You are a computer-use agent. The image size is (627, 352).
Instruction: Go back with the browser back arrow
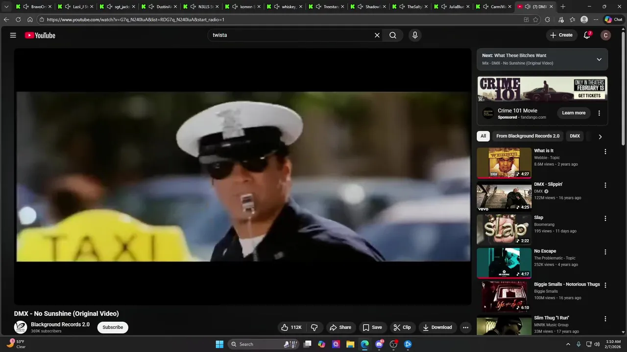pos(6,20)
